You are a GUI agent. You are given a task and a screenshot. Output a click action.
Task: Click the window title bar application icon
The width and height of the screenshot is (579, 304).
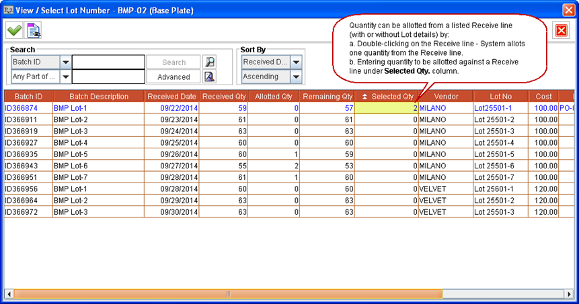click(x=9, y=9)
